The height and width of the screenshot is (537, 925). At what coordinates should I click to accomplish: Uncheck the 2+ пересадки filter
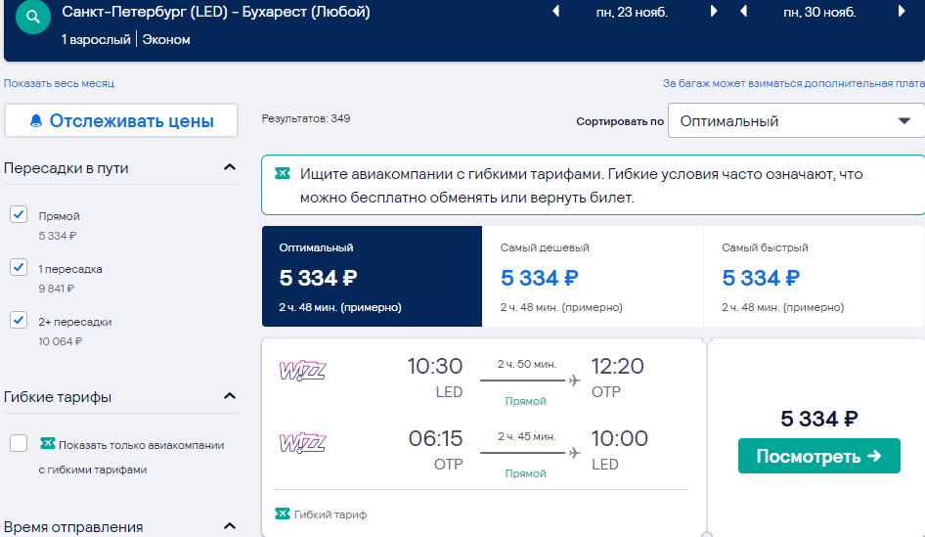(x=19, y=320)
